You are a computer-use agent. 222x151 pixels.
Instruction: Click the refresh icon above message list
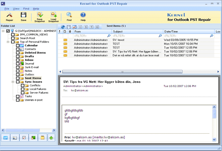pos(63,27)
